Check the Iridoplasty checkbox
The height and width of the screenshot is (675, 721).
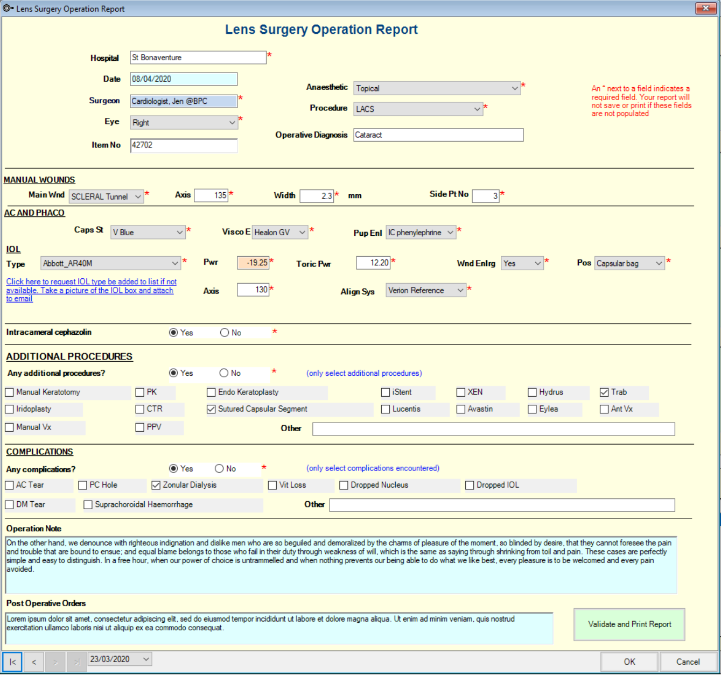tap(10, 409)
